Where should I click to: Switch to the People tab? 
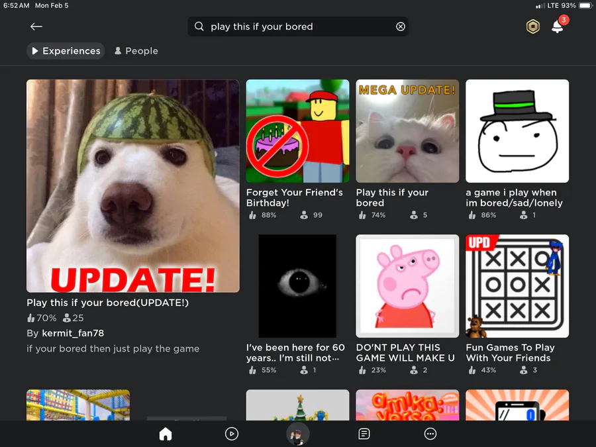[136, 51]
